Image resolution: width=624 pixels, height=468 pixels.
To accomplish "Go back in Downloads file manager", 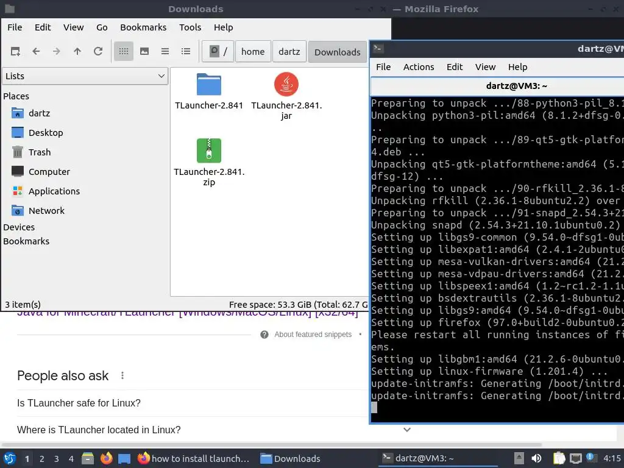I will (36, 51).
